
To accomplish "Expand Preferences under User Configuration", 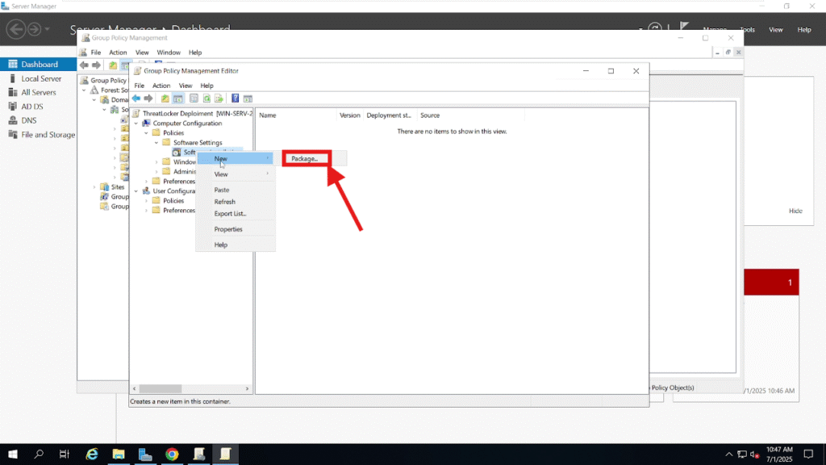I will [147, 211].
